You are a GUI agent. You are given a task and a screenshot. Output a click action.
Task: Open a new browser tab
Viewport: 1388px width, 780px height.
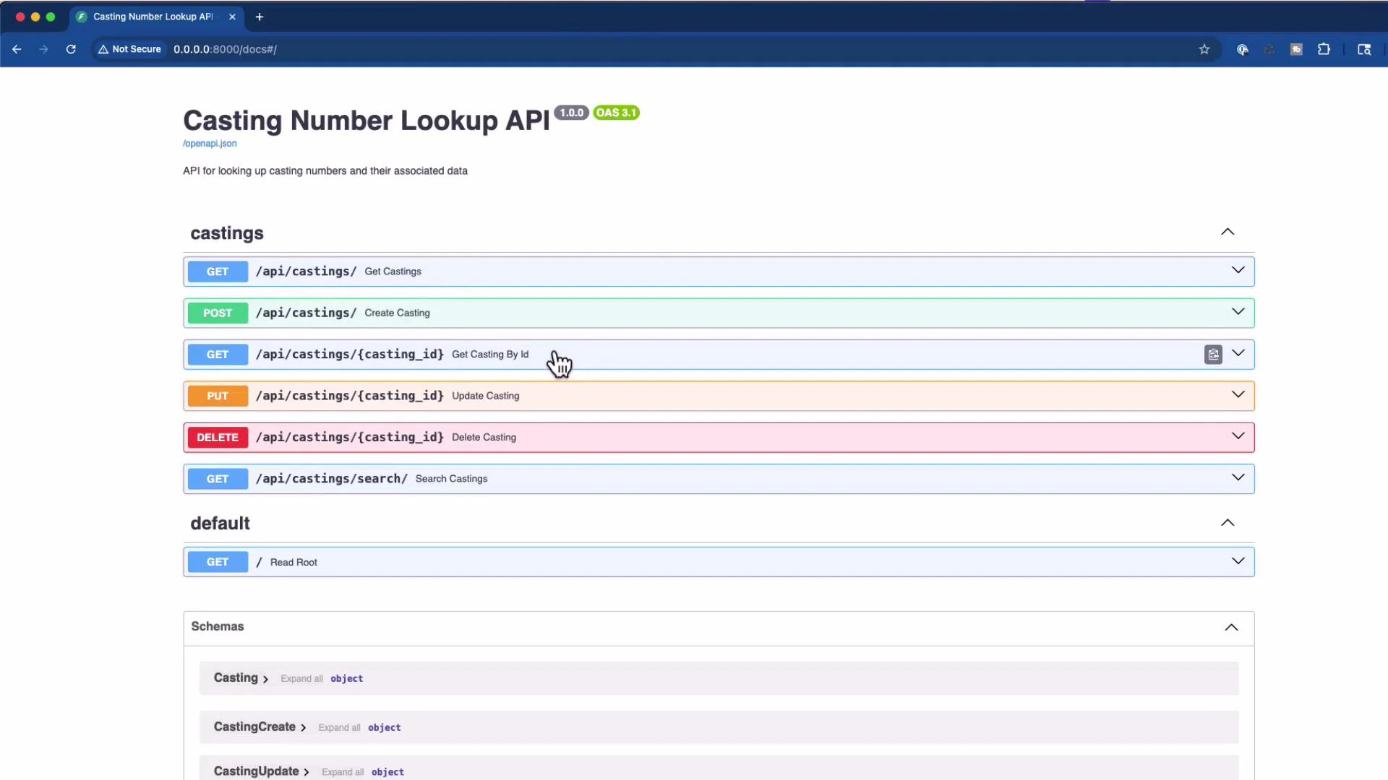pyautogui.click(x=260, y=17)
